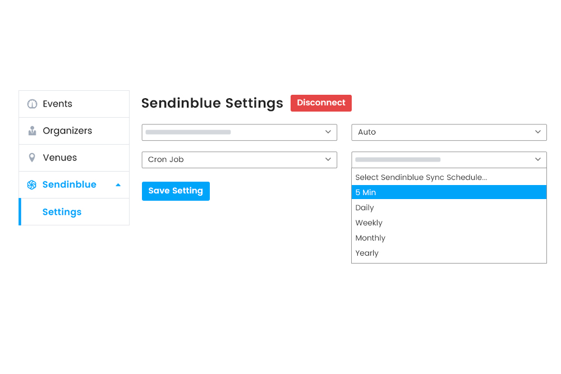Click the Sendinblue swirl logo icon
This screenshot has width=561, height=374.
[32, 184]
